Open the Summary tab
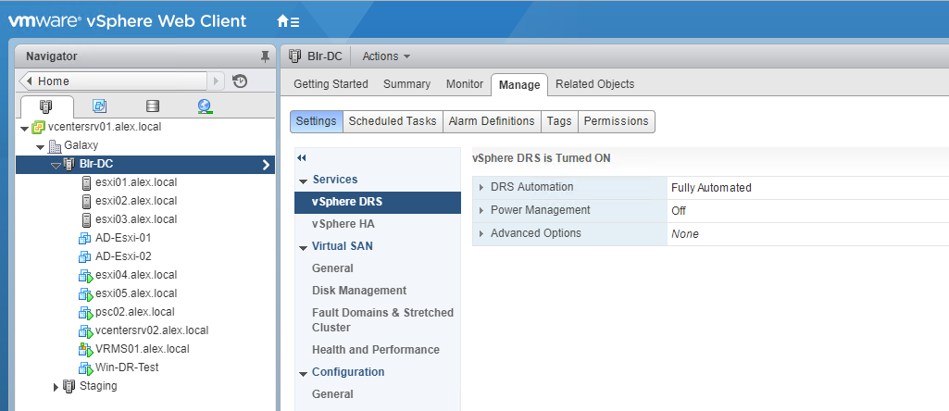Viewport: 949px width, 411px height. coord(406,84)
